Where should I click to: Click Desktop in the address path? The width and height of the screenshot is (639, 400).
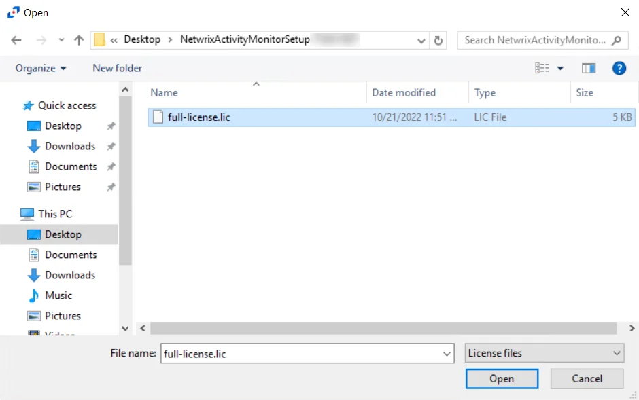pyautogui.click(x=142, y=39)
